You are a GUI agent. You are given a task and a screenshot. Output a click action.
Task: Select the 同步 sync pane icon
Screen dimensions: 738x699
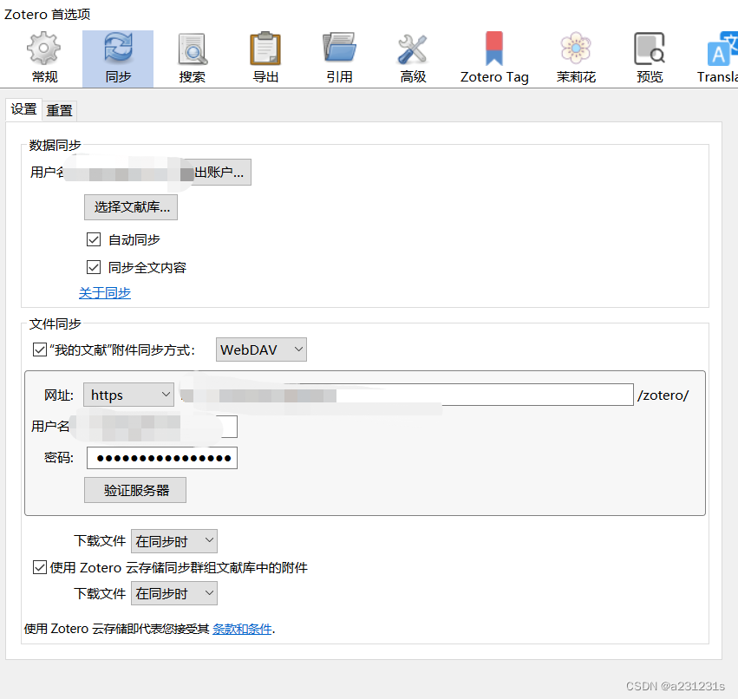[118, 59]
